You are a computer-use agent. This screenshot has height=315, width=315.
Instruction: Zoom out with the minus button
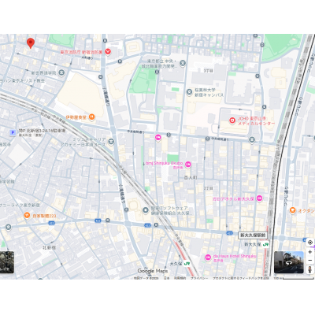[310, 261]
